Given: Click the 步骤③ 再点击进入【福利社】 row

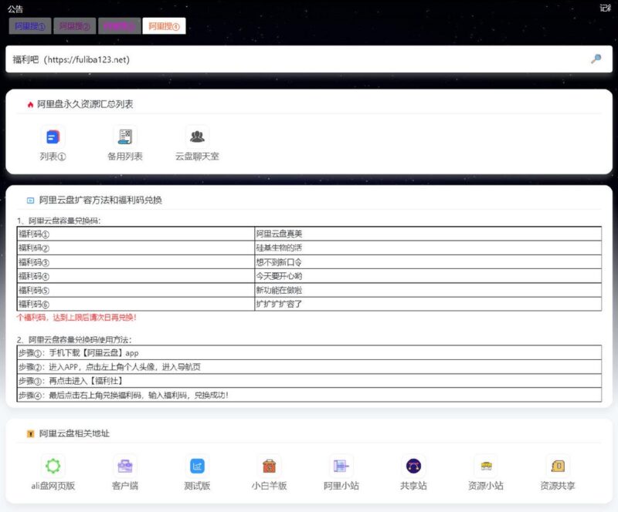Looking at the screenshot, I should [309, 381].
